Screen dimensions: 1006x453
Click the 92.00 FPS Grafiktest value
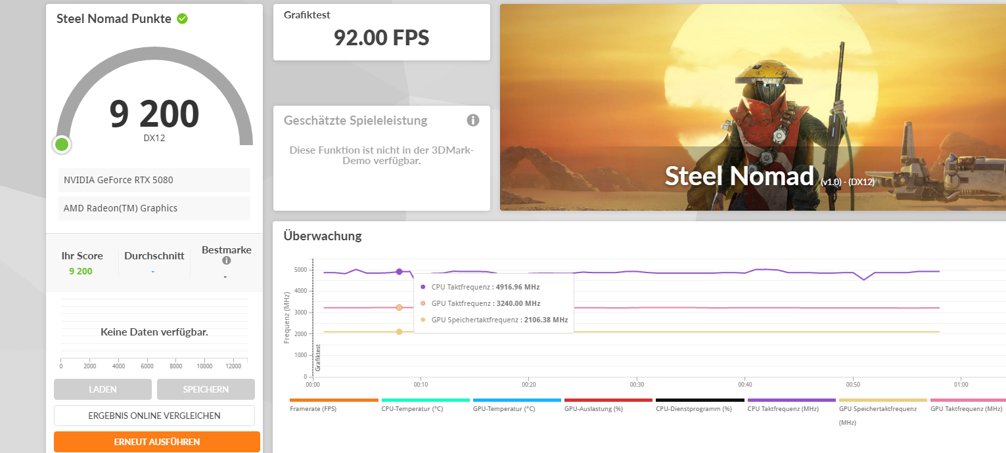(381, 38)
